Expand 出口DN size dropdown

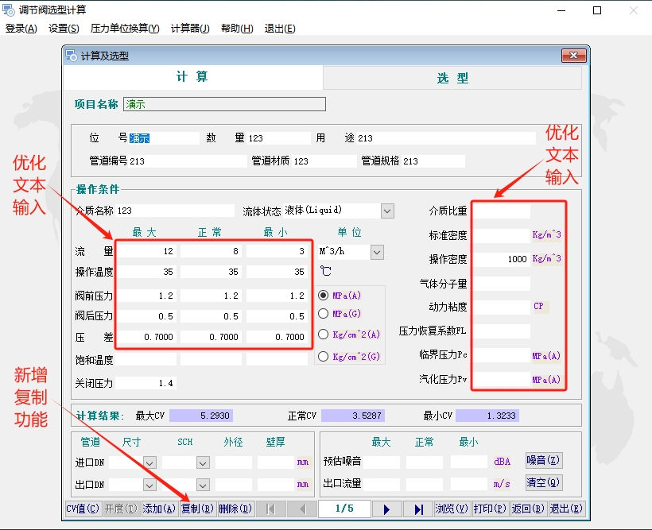(149, 485)
